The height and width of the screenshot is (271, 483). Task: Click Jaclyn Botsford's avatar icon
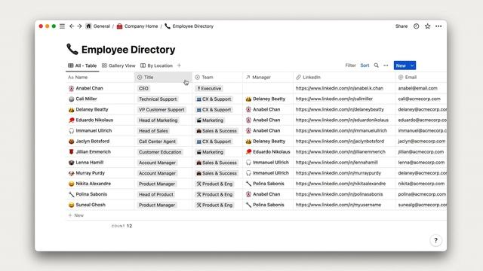(72, 142)
